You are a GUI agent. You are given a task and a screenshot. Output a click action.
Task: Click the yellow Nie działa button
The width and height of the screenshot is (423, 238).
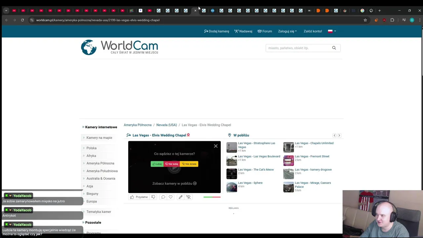point(189,164)
